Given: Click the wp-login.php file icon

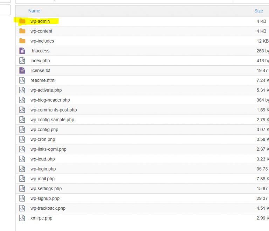Looking at the screenshot, I should tap(22, 169).
